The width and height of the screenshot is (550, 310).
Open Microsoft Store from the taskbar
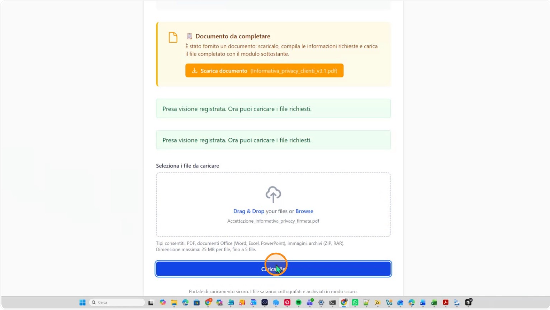coord(196,302)
